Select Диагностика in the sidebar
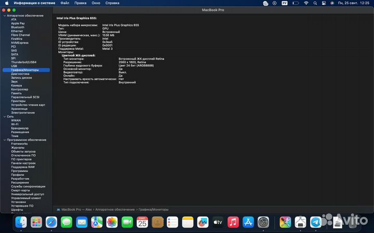 (20, 74)
